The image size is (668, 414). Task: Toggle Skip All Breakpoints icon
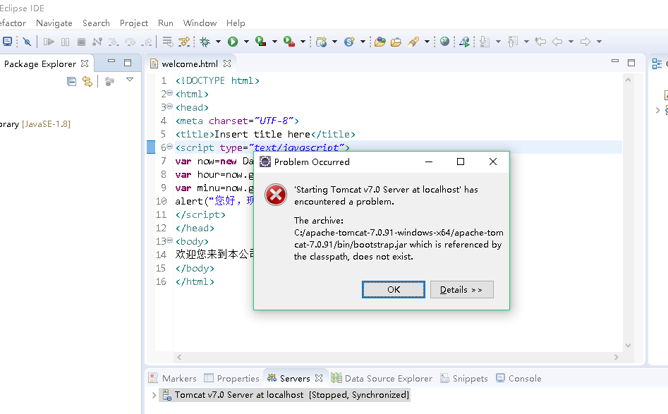[x=27, y=42]
